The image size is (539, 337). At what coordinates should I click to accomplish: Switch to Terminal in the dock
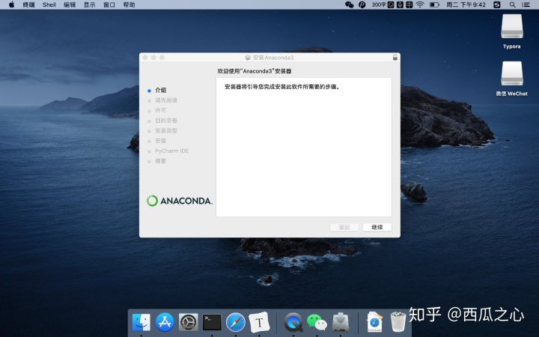click(212, 322)
